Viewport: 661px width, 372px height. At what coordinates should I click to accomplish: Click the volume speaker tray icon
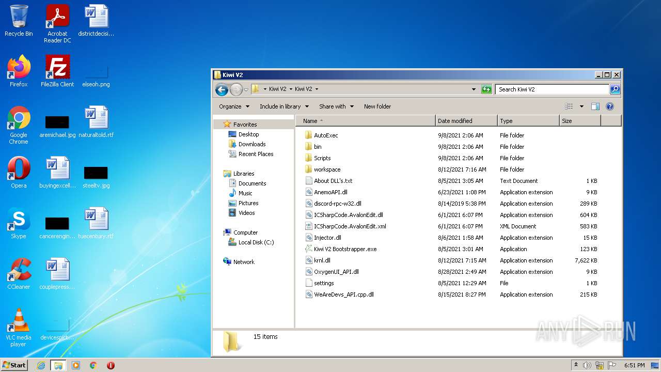click(587, 365)
